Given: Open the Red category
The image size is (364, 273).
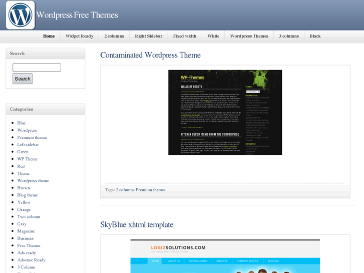Looking at the screenshot, I should pyautogui.click(x=21, y=166).
